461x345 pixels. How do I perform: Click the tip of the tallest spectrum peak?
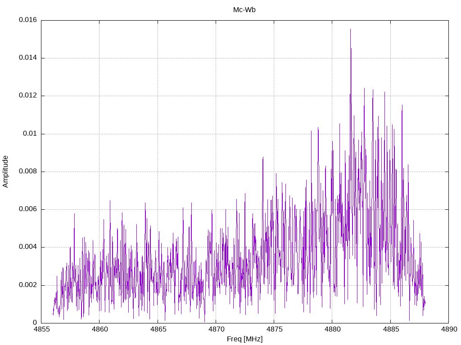click(x=350, y=29)
